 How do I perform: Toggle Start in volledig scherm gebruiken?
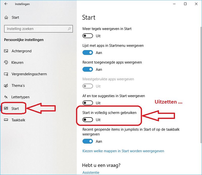tap(88, 120)
